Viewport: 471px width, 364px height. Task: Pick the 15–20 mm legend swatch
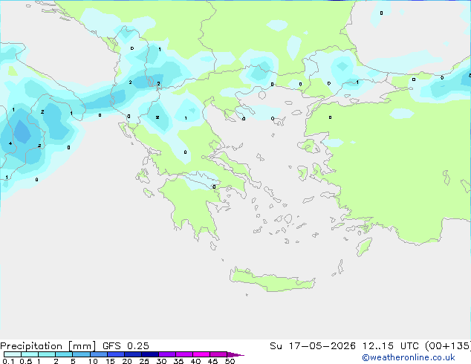(x=115, y=354)
